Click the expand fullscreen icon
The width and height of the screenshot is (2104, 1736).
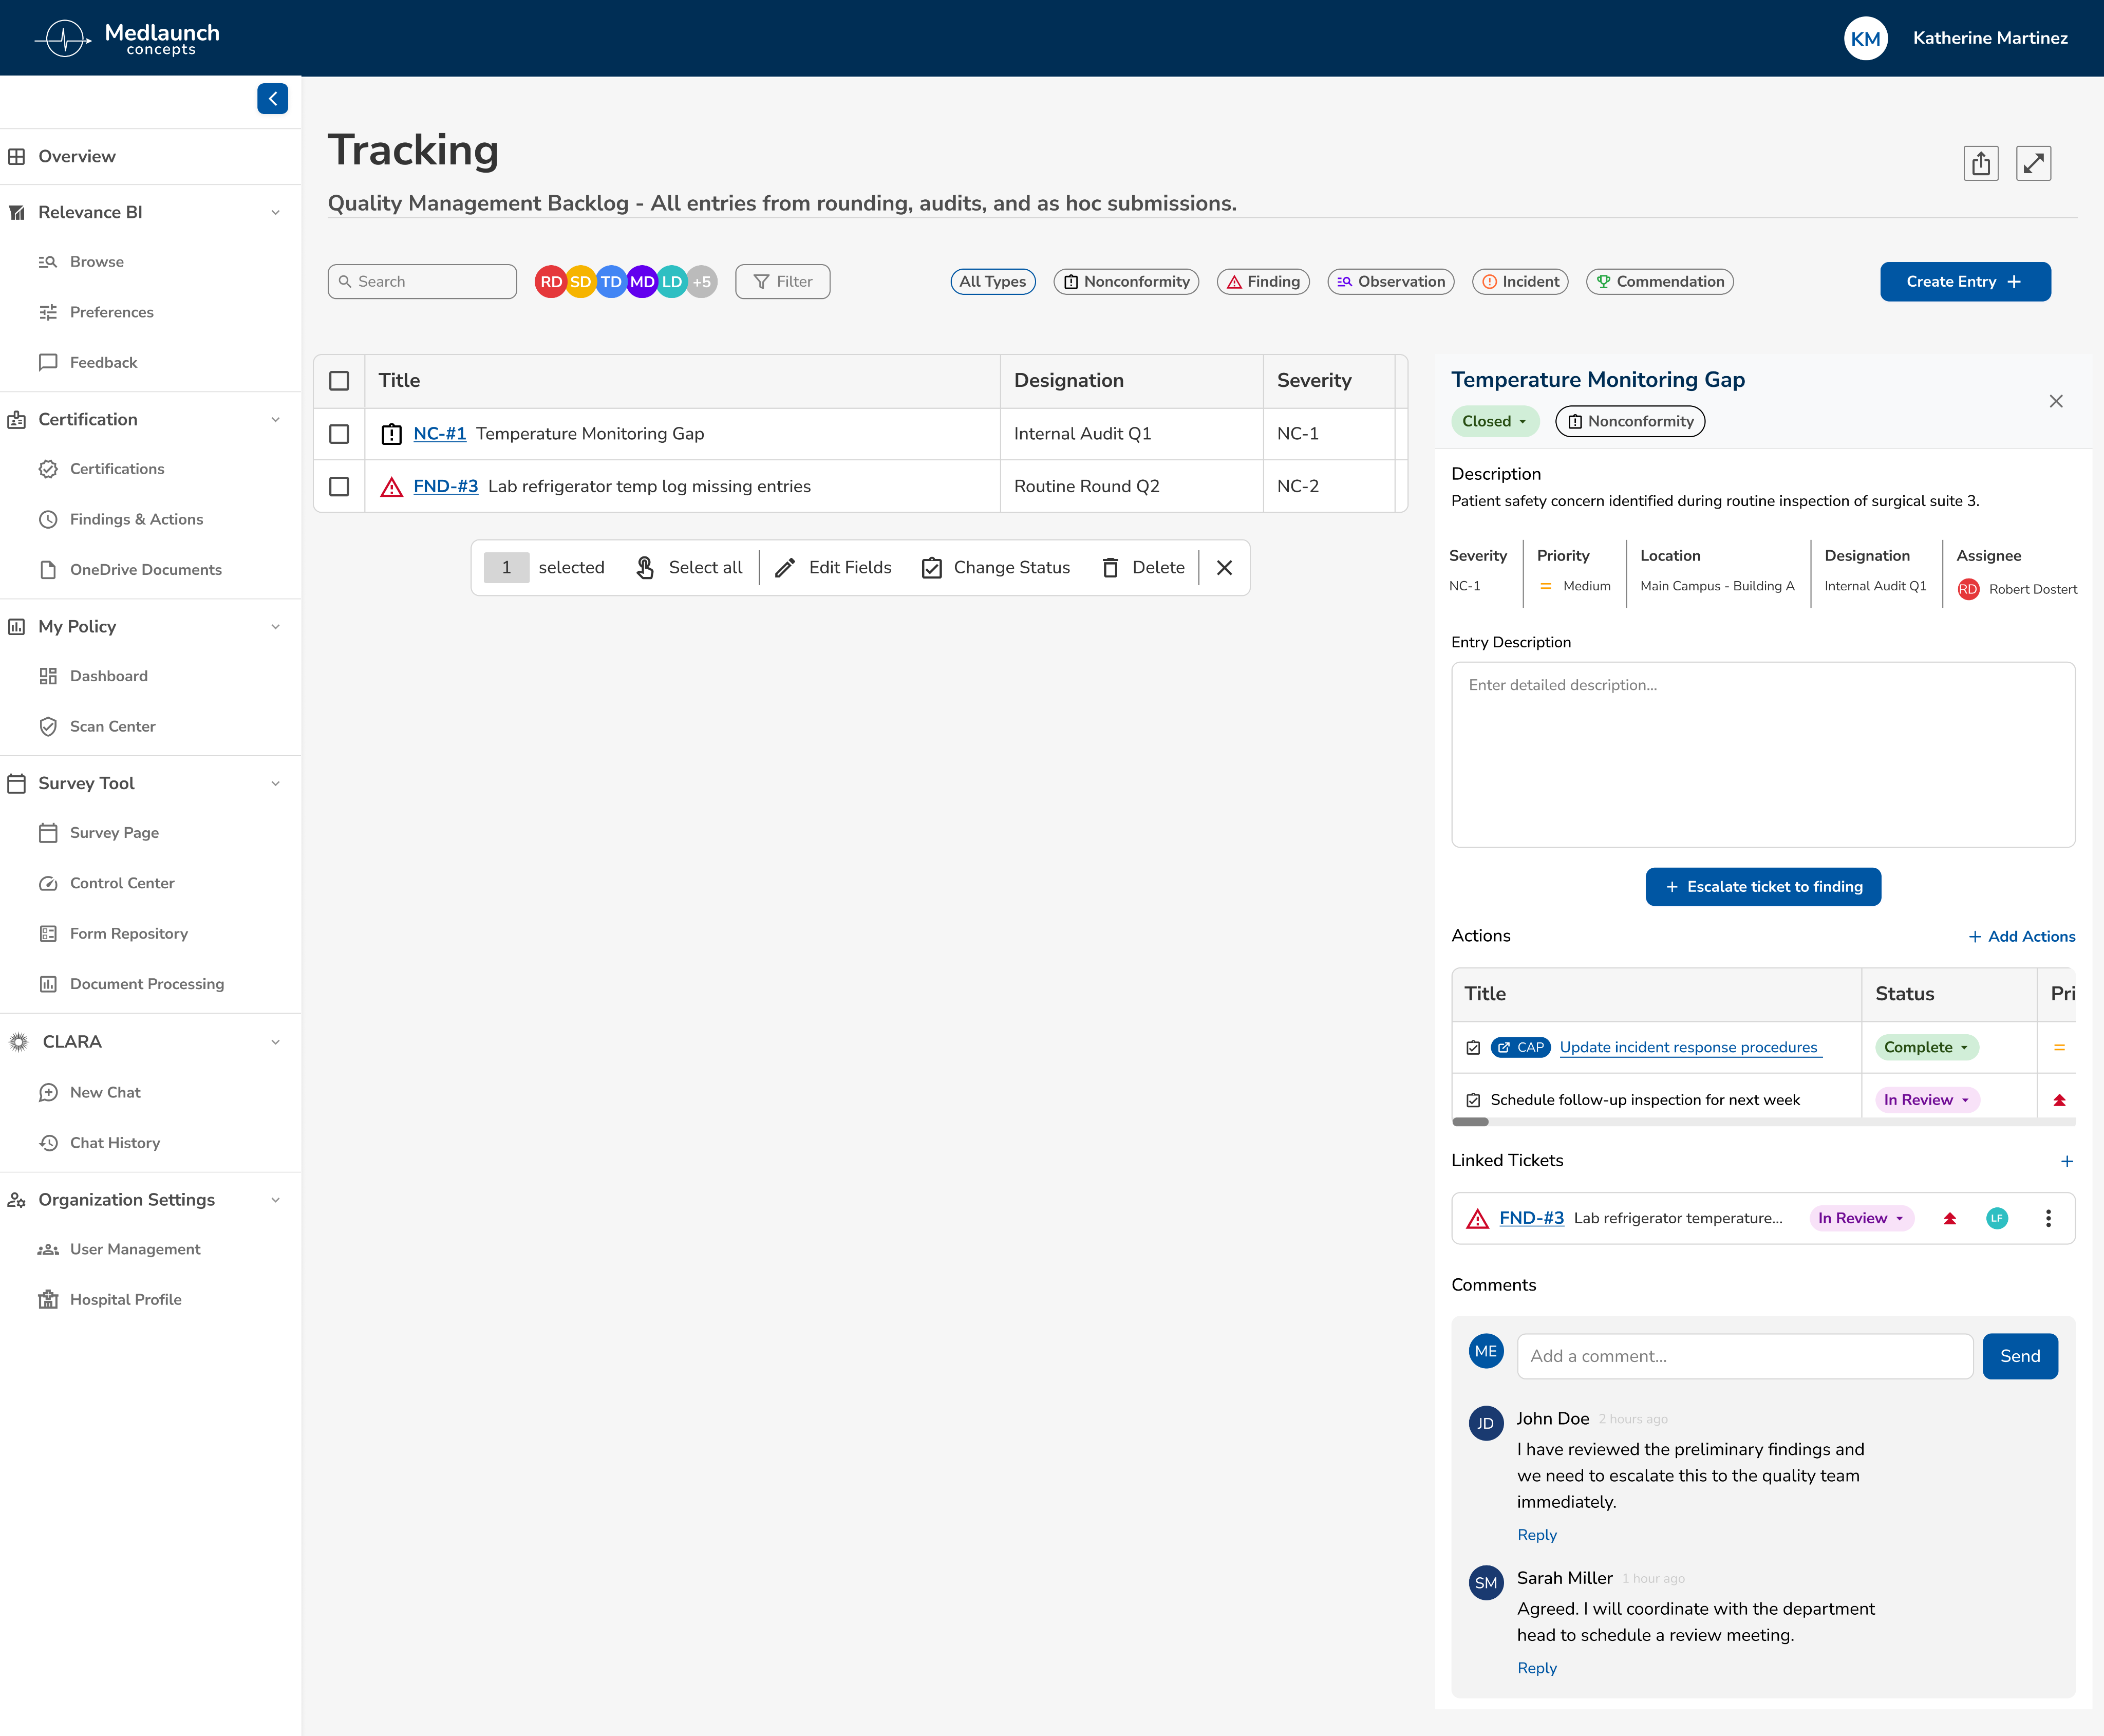pyautogui.click(x=2033, y=163)
